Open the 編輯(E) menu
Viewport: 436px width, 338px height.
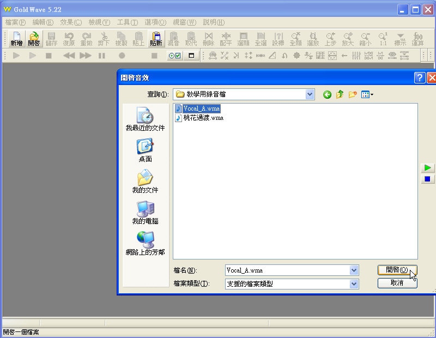[43, 22]
